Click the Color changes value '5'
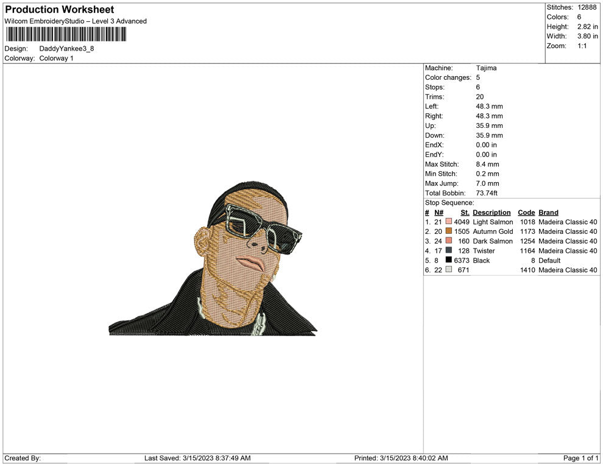 [478, 78]
